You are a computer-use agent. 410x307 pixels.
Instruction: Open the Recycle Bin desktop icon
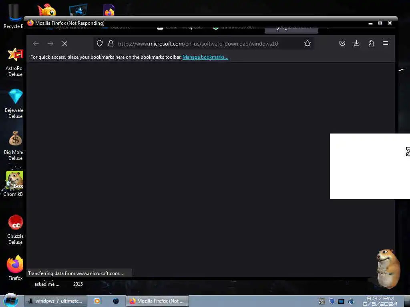13,16
